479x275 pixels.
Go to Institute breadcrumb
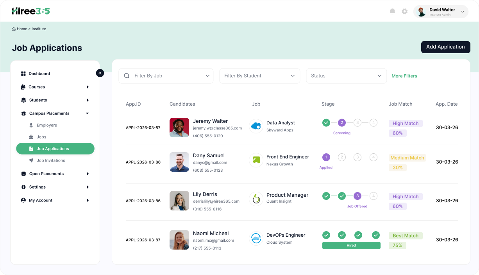39,29
